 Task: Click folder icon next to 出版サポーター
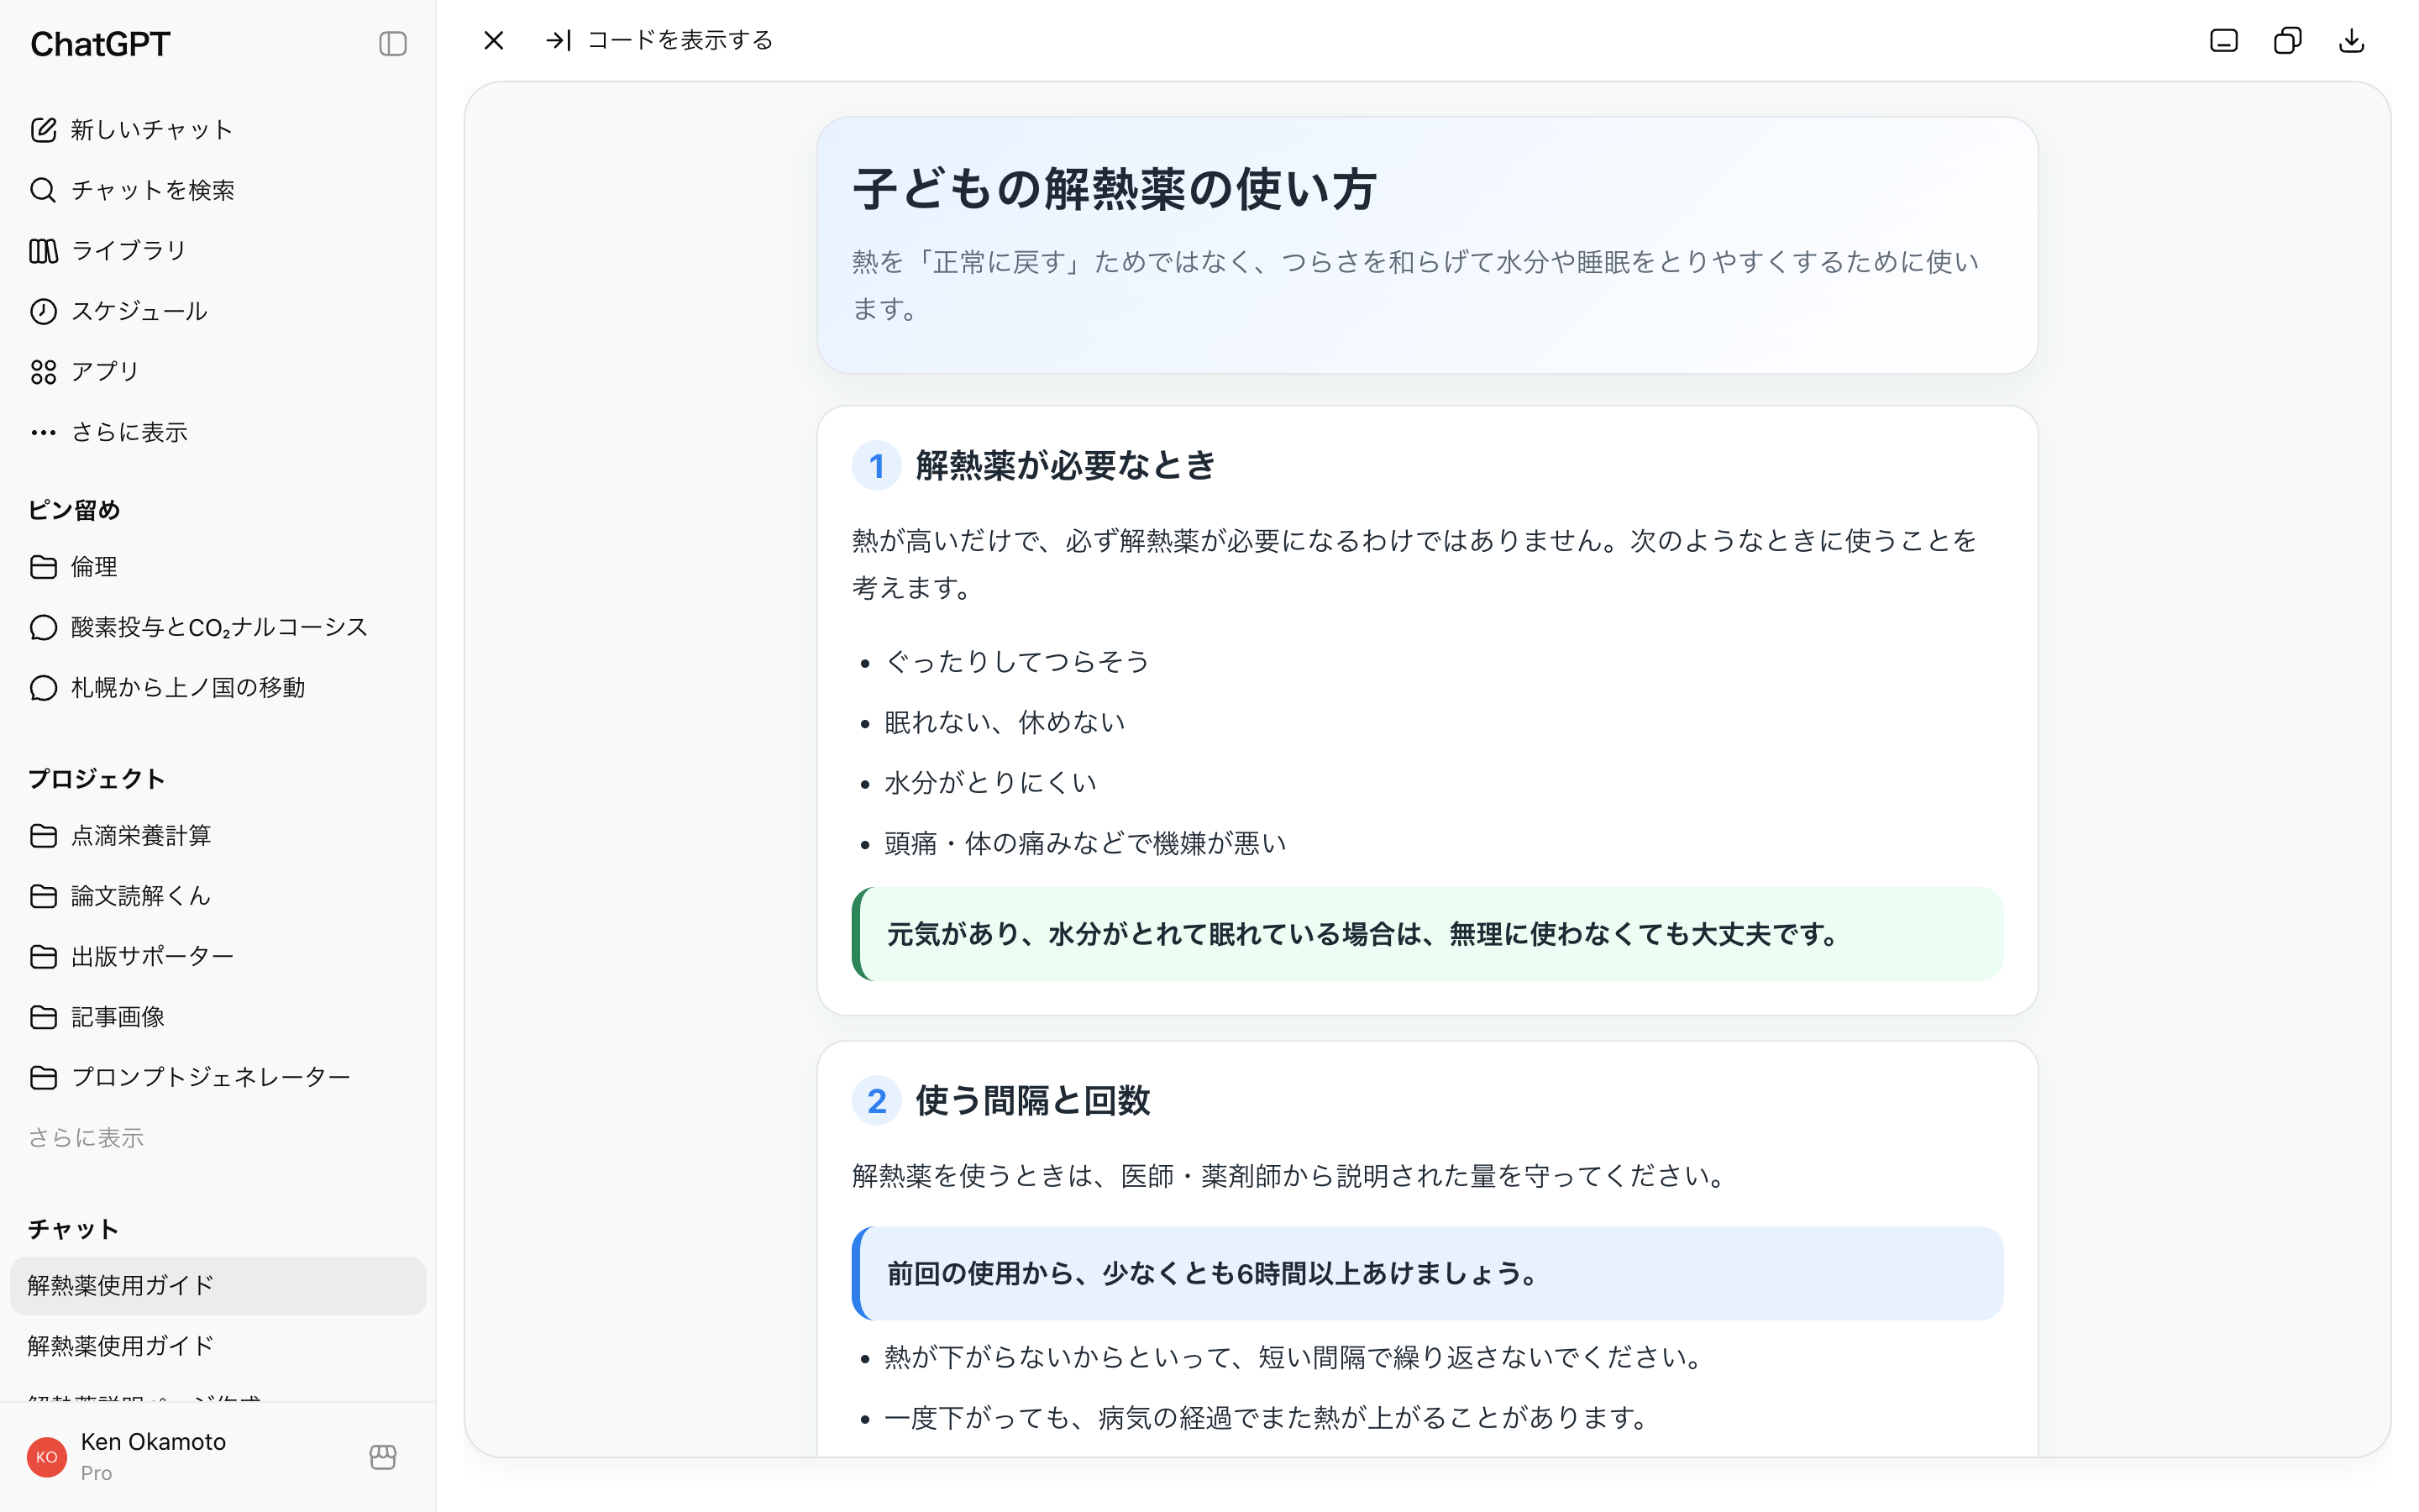click(x=43, y=957)
